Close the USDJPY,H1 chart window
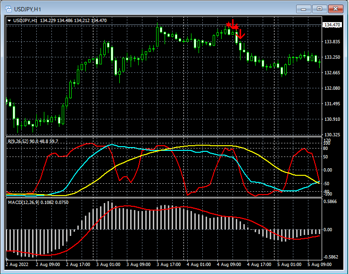 [335, 9]
